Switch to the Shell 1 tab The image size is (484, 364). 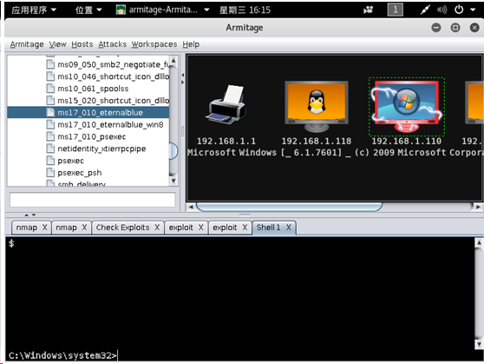(x=268, y=228)
